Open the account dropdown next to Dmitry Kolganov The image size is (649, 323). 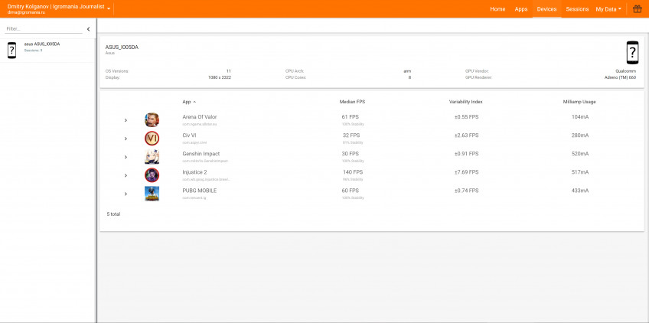pos(109,8)
